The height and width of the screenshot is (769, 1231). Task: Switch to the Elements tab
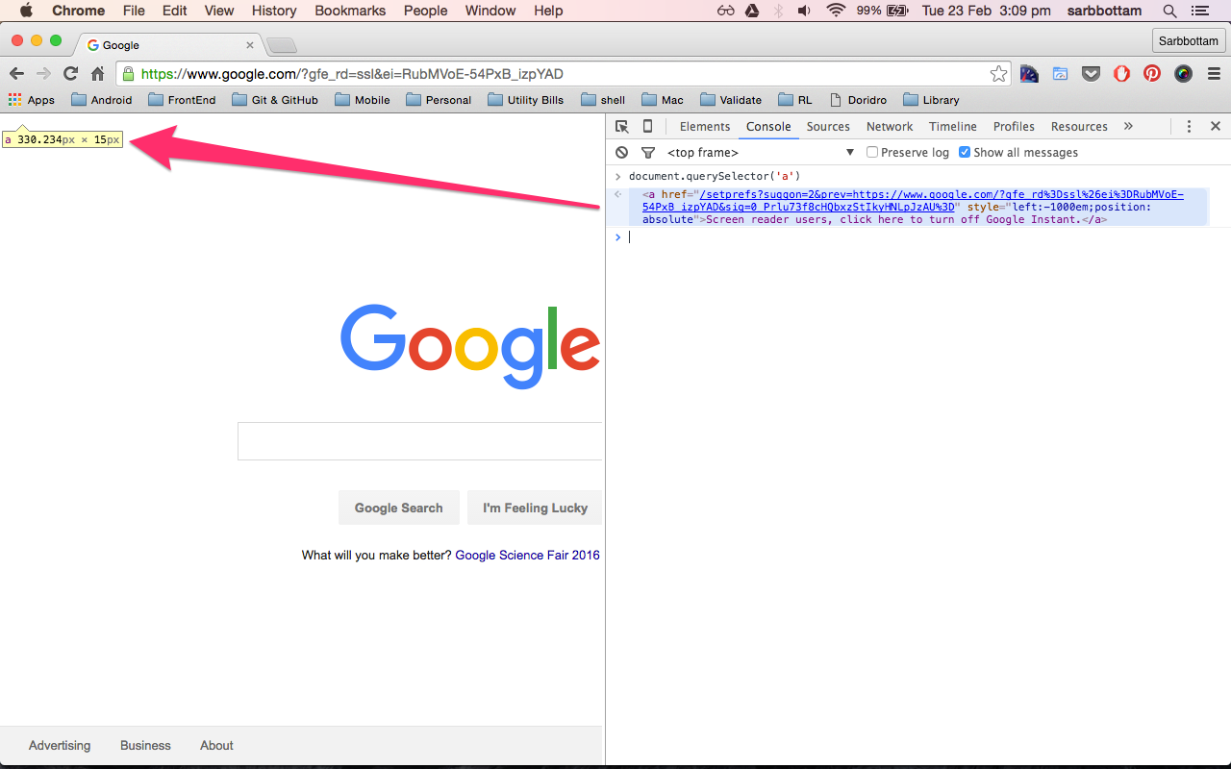pyautogui.click(x=705, y=126)
